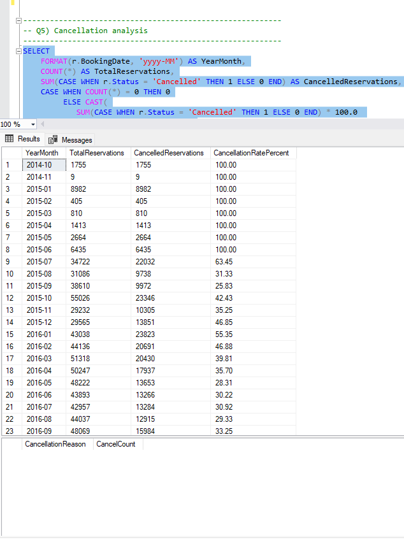Click the CancelledReservations cell 15984

(x=171, y=431)
